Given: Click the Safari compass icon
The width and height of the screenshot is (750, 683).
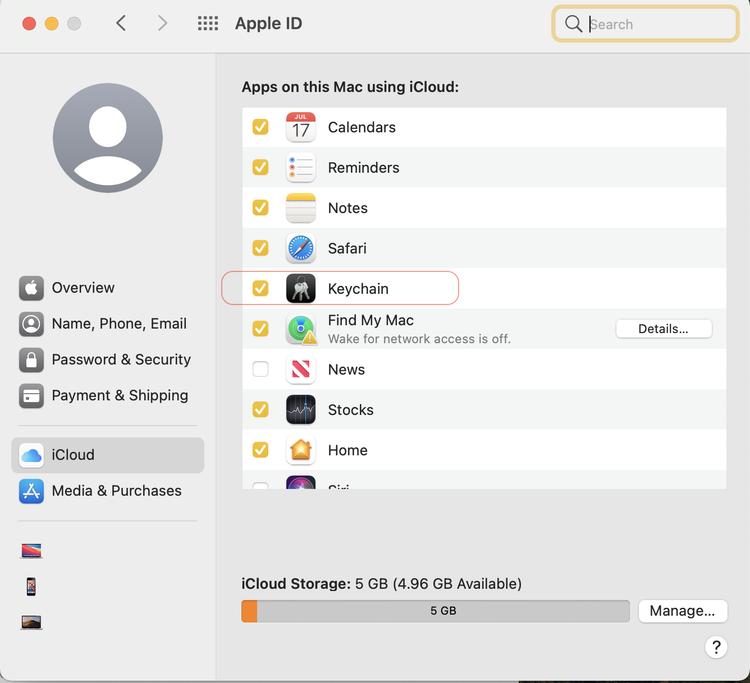Looking at the screenshot, I should point(301,248).
